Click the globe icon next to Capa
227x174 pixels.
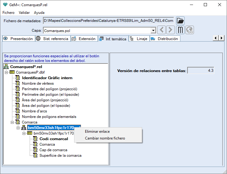pos(189,30)
